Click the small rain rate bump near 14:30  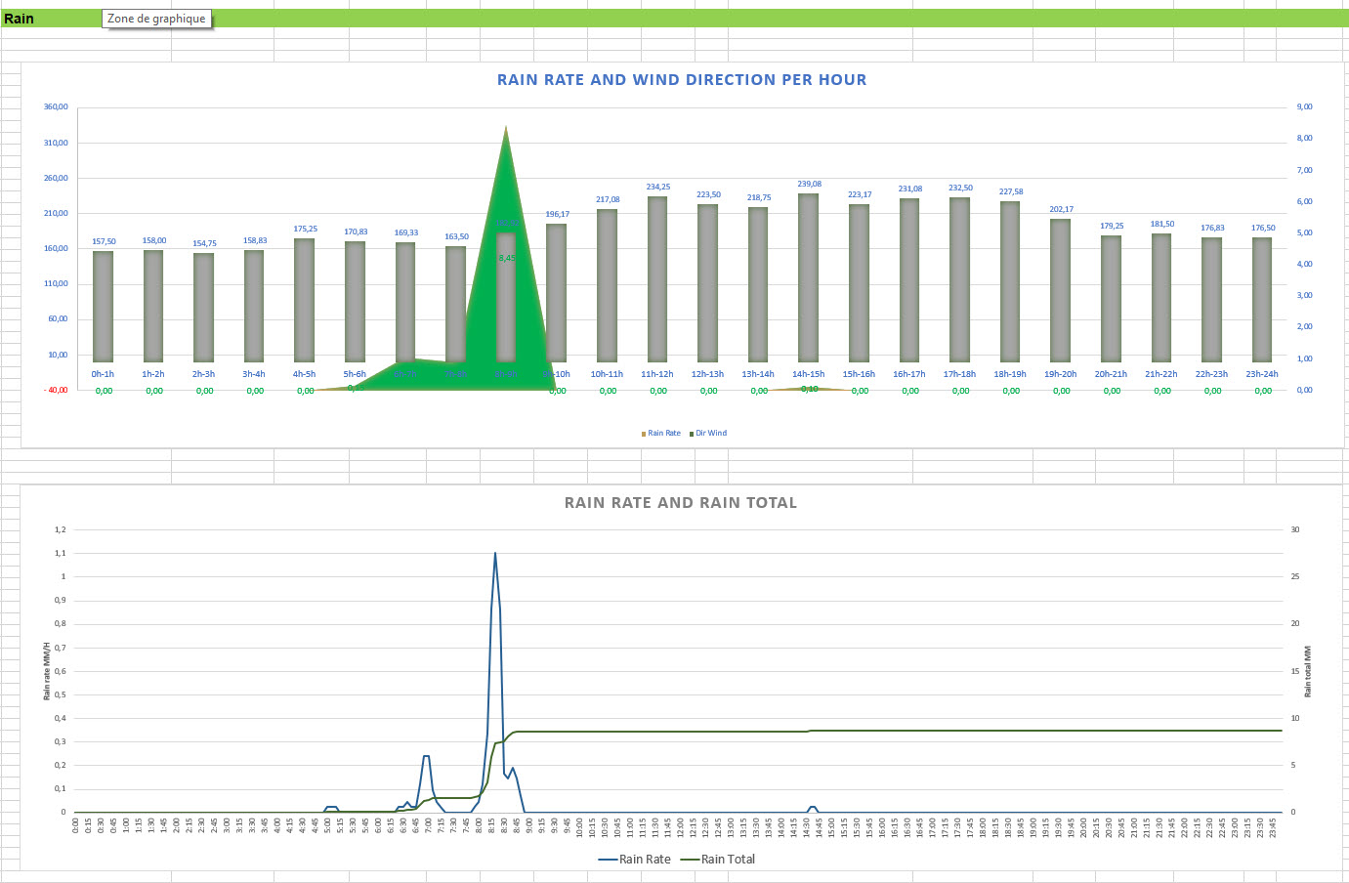(x=812, y=808)
